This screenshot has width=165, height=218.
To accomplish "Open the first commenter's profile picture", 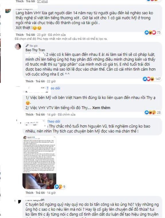I will coord(8,11).
